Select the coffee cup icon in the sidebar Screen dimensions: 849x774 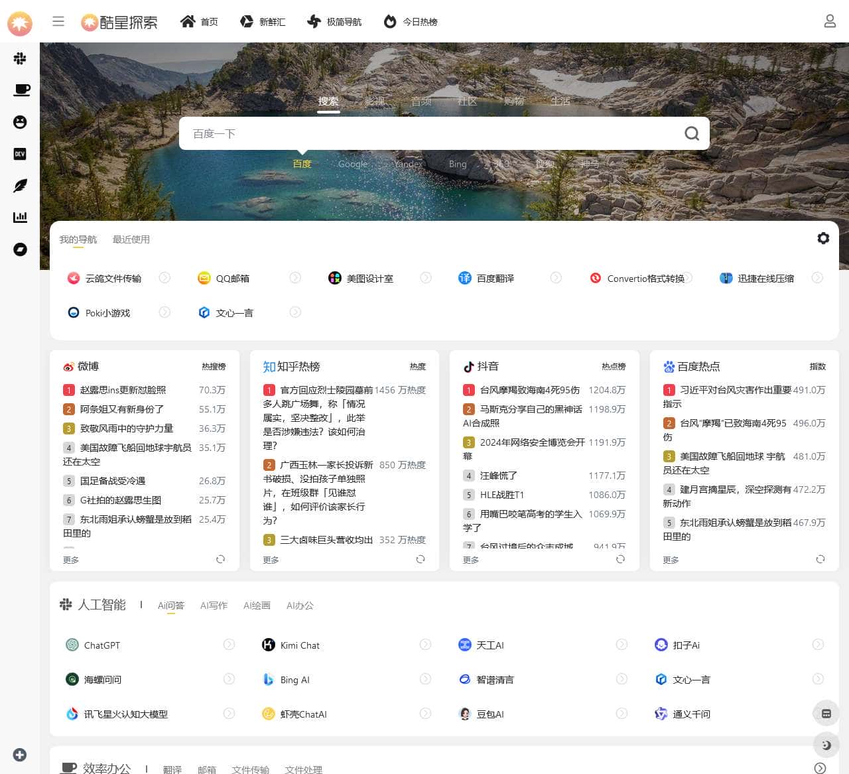[20, 90]
